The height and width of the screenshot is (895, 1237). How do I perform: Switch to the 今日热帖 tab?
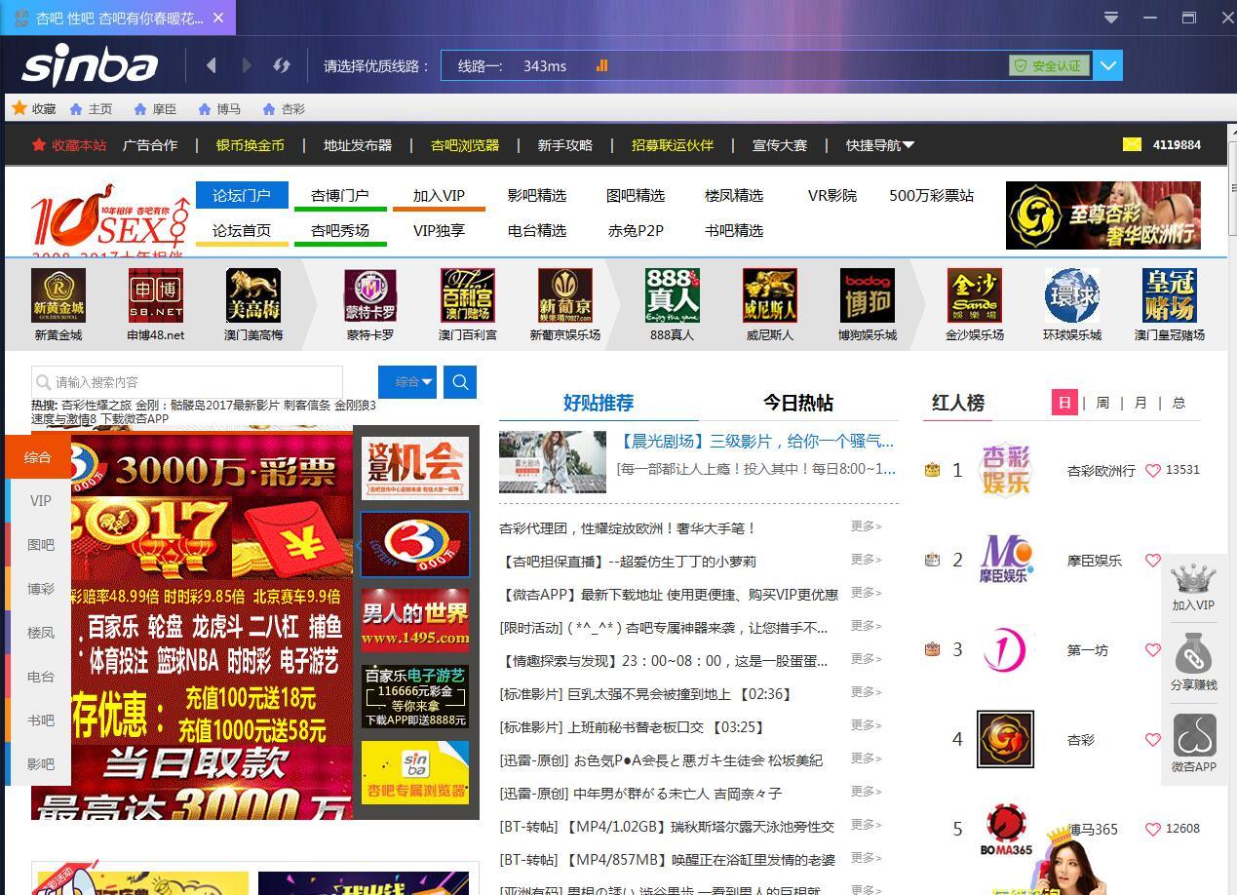point(797,403)
